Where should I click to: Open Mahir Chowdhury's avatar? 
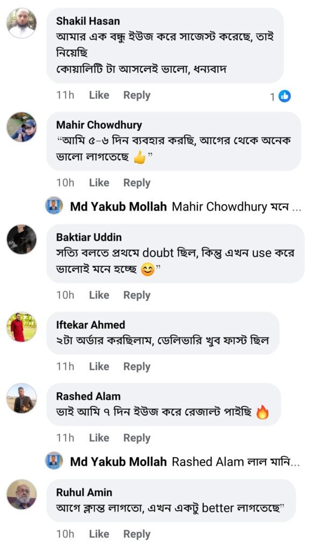(x=21, y=127)
